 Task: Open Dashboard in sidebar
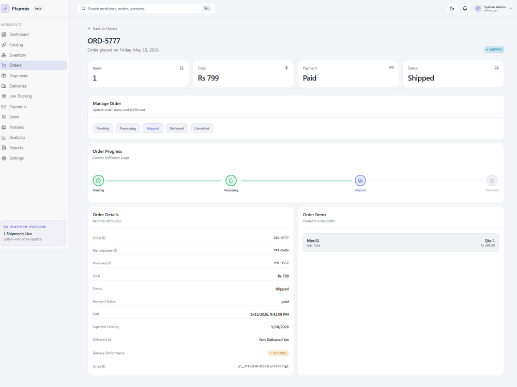[x=33, y=35]
